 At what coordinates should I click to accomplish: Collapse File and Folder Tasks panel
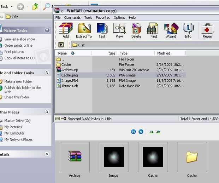(47, 73)
